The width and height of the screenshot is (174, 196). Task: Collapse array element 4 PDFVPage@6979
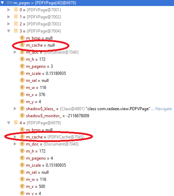[8, 123]
